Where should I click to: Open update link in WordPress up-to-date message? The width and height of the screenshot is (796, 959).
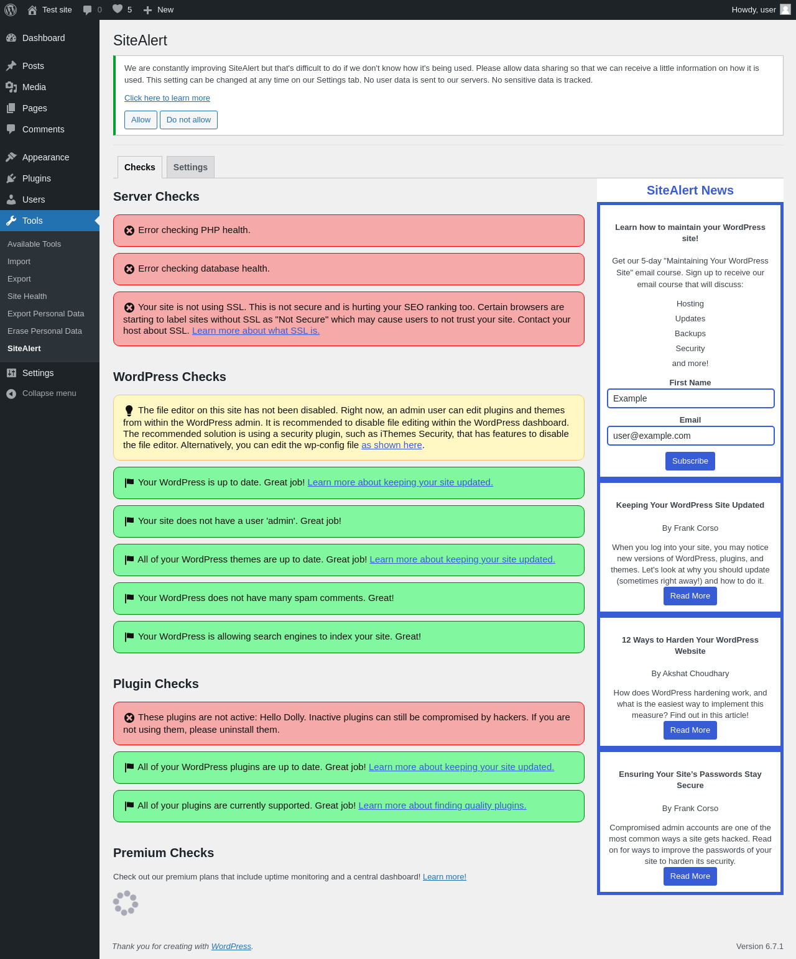pos(400,482)
